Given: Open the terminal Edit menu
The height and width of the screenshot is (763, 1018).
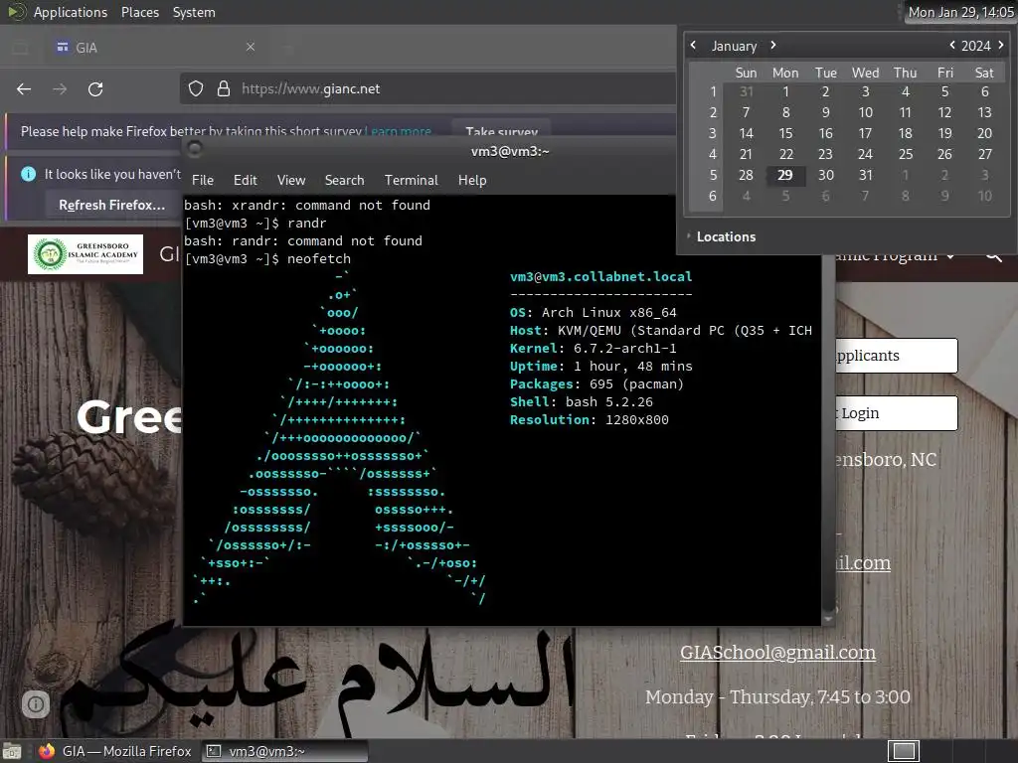Looking at the screenshot, I should pyautogui.click(x=245, y=181).
